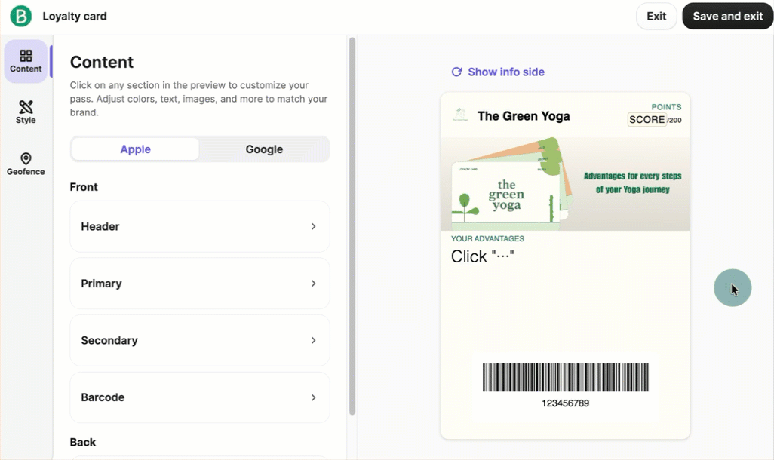Open the Style sidebar panel
This screenshot has height=460, width=774.
coord(26,112)
